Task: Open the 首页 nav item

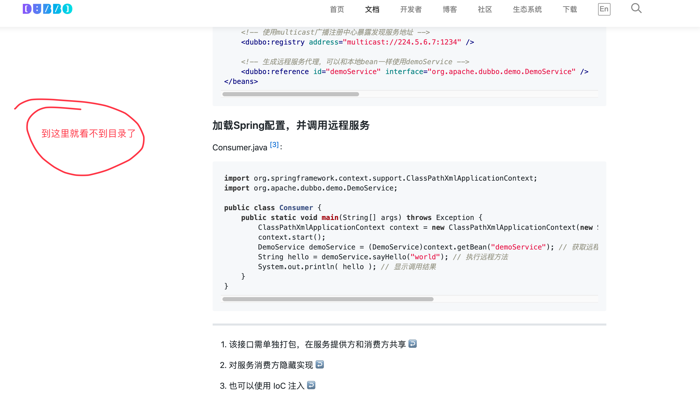Action: [x=337, y=10]
